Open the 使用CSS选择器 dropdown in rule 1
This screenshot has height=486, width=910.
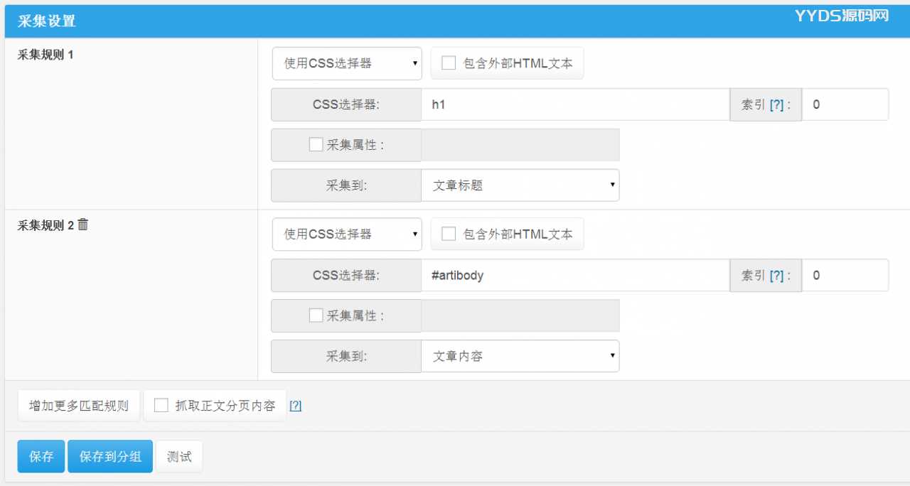tap(347, 63)
